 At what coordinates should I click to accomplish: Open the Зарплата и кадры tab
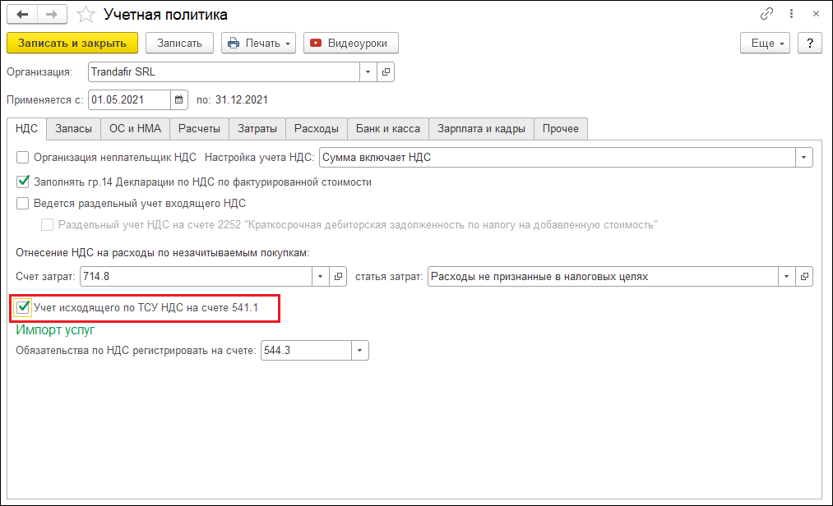coord(481,128)
